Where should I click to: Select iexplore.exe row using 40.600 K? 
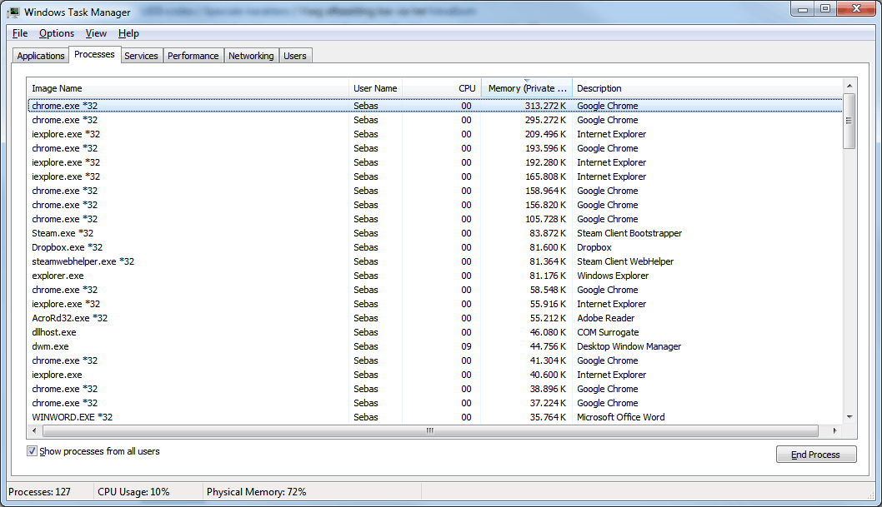point(435,375)
